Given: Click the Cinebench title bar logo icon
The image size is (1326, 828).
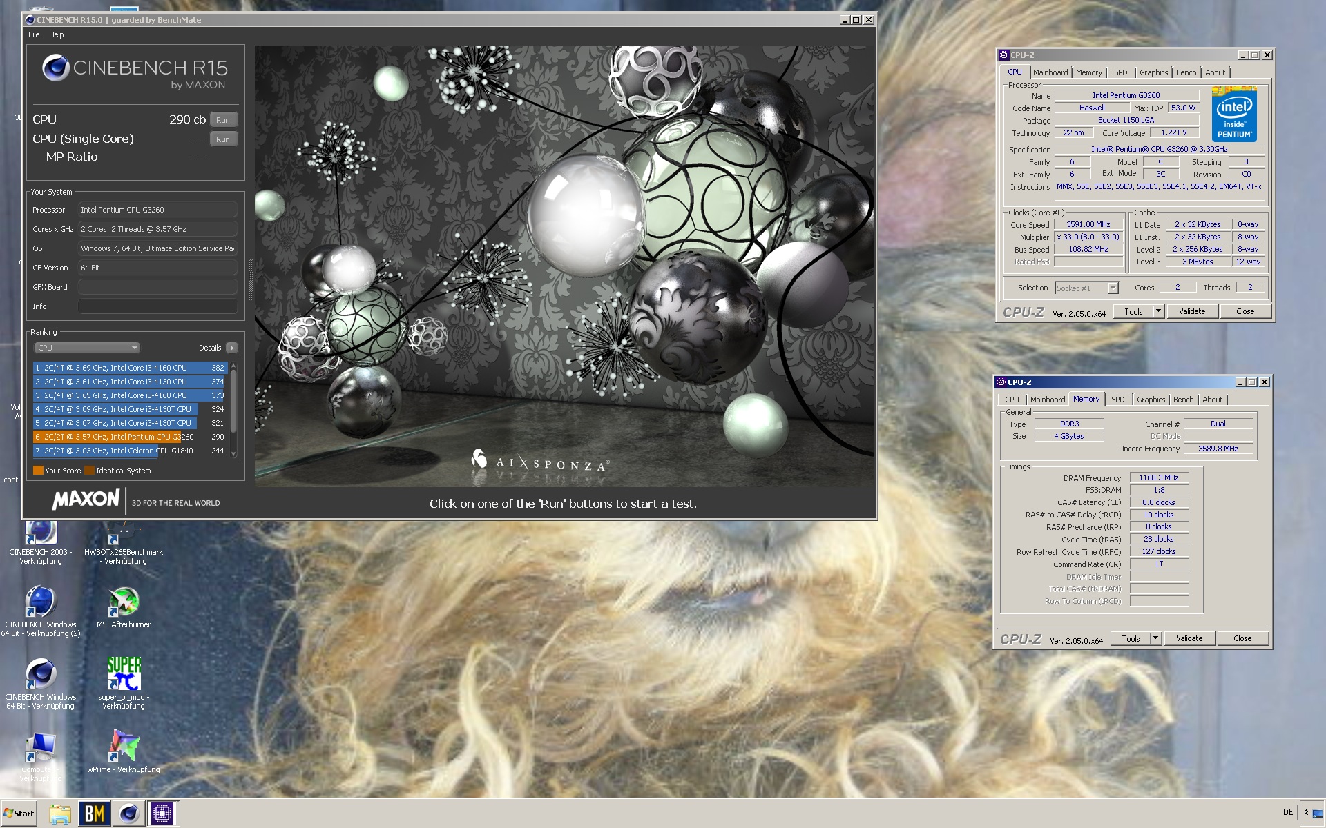Looking at the screenshot, I should [30, 20].
